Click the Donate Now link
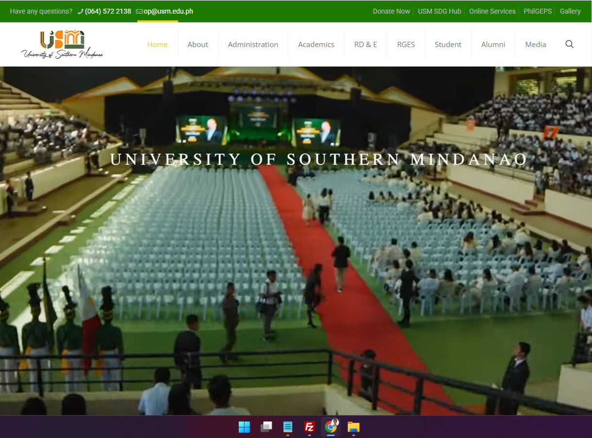The width and height of the screenshot is (592, 438). [391, 11]
